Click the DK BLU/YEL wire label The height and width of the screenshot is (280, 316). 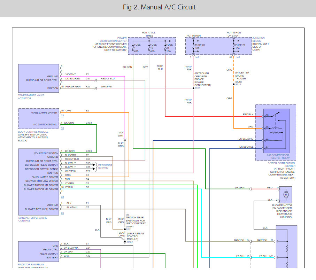coord(246,147)
